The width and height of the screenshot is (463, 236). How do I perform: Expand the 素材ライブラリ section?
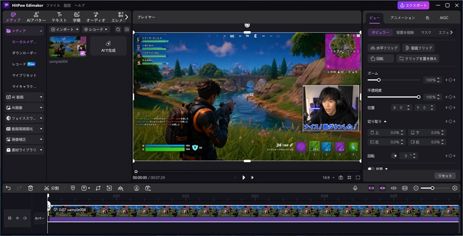(x=24, y=150)
